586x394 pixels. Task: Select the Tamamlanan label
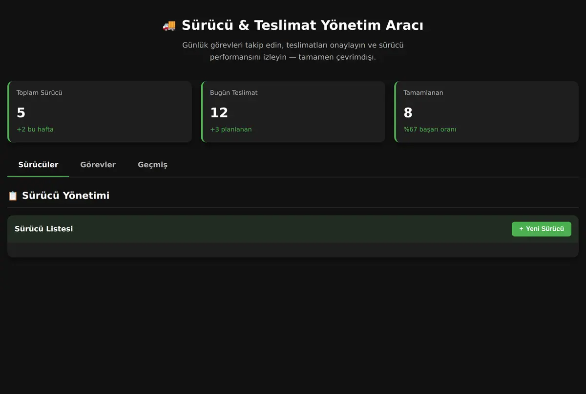(x=423, y=92)
